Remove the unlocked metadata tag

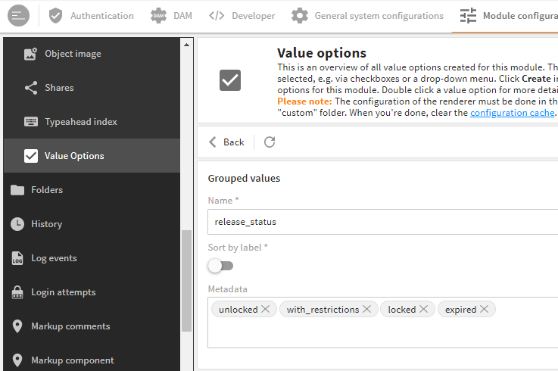(266, 309)
